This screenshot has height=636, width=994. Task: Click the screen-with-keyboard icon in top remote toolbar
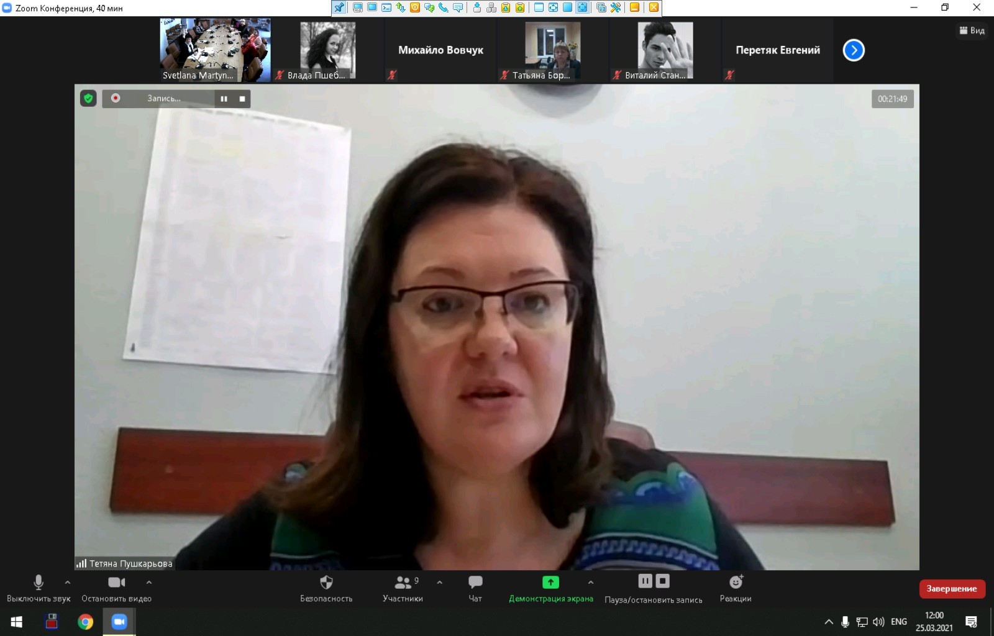358,7
